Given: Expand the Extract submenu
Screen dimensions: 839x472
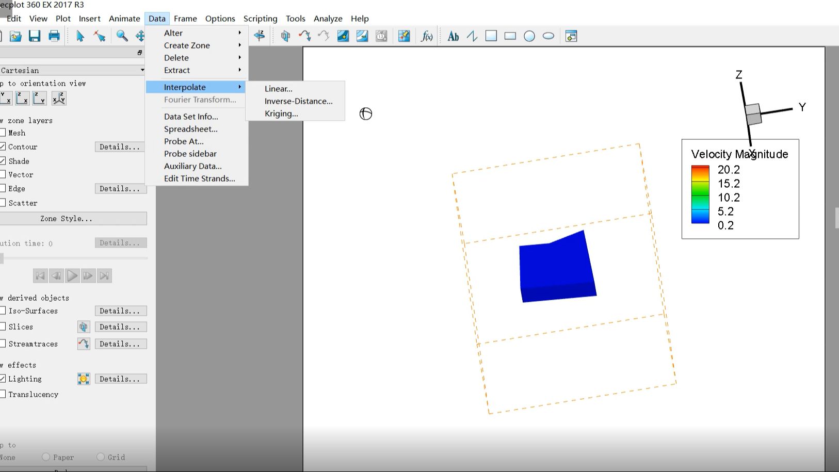Looking at the screenshot, I should (177, 70).
